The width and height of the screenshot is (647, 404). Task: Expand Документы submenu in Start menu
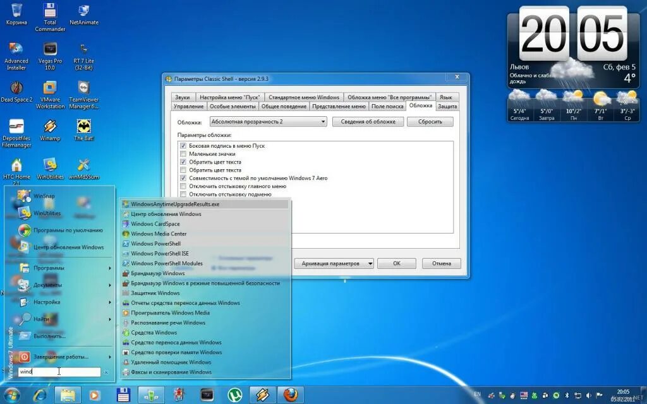[66, 285]
